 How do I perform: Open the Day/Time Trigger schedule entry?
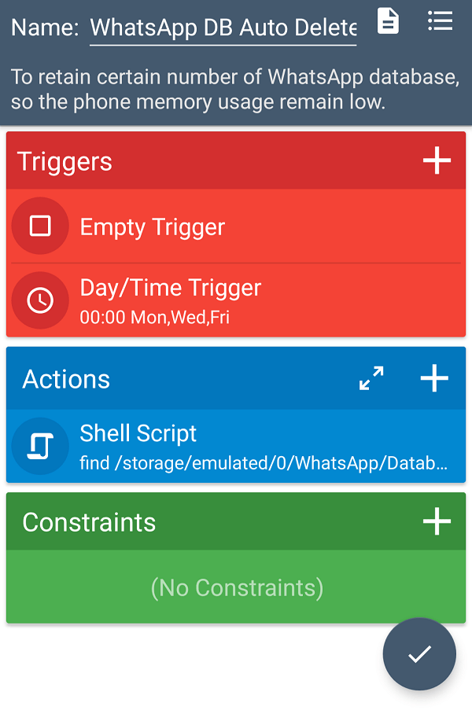236,300
